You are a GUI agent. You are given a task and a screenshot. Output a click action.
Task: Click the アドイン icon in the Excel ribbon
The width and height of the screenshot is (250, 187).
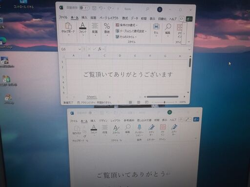pos(179,31)
